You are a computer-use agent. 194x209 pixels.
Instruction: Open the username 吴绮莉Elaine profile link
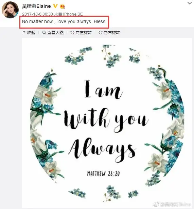coord(36,6)
